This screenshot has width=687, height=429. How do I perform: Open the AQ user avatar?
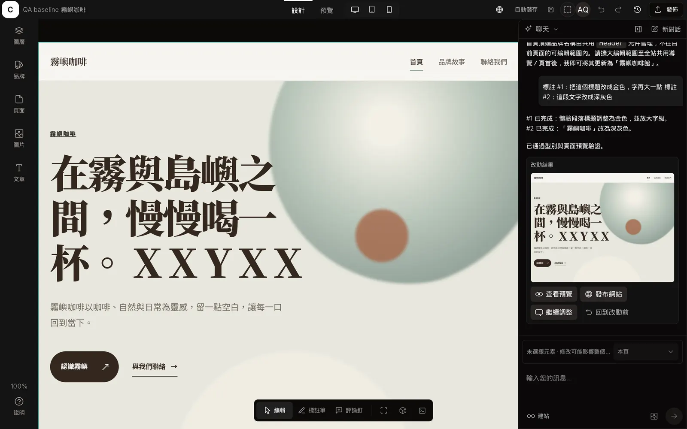(x=583, y=9)
